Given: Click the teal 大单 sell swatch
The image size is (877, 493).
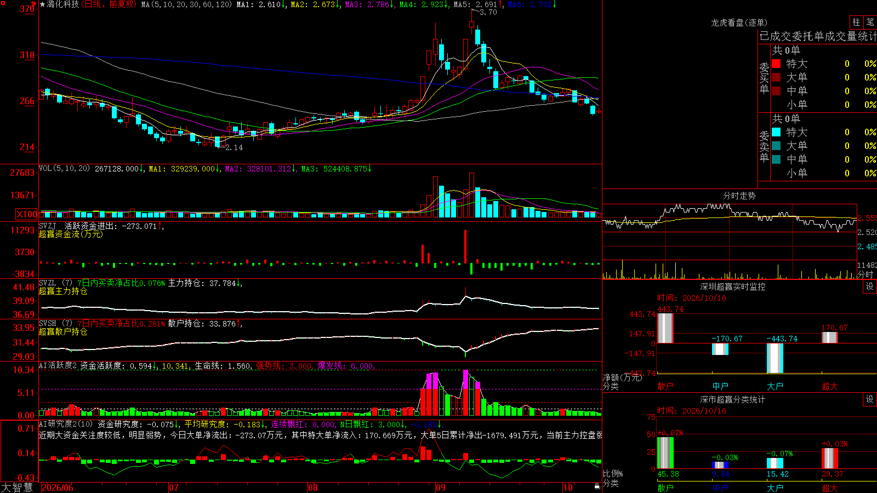Looking at the screenshot, I should 776,146.
